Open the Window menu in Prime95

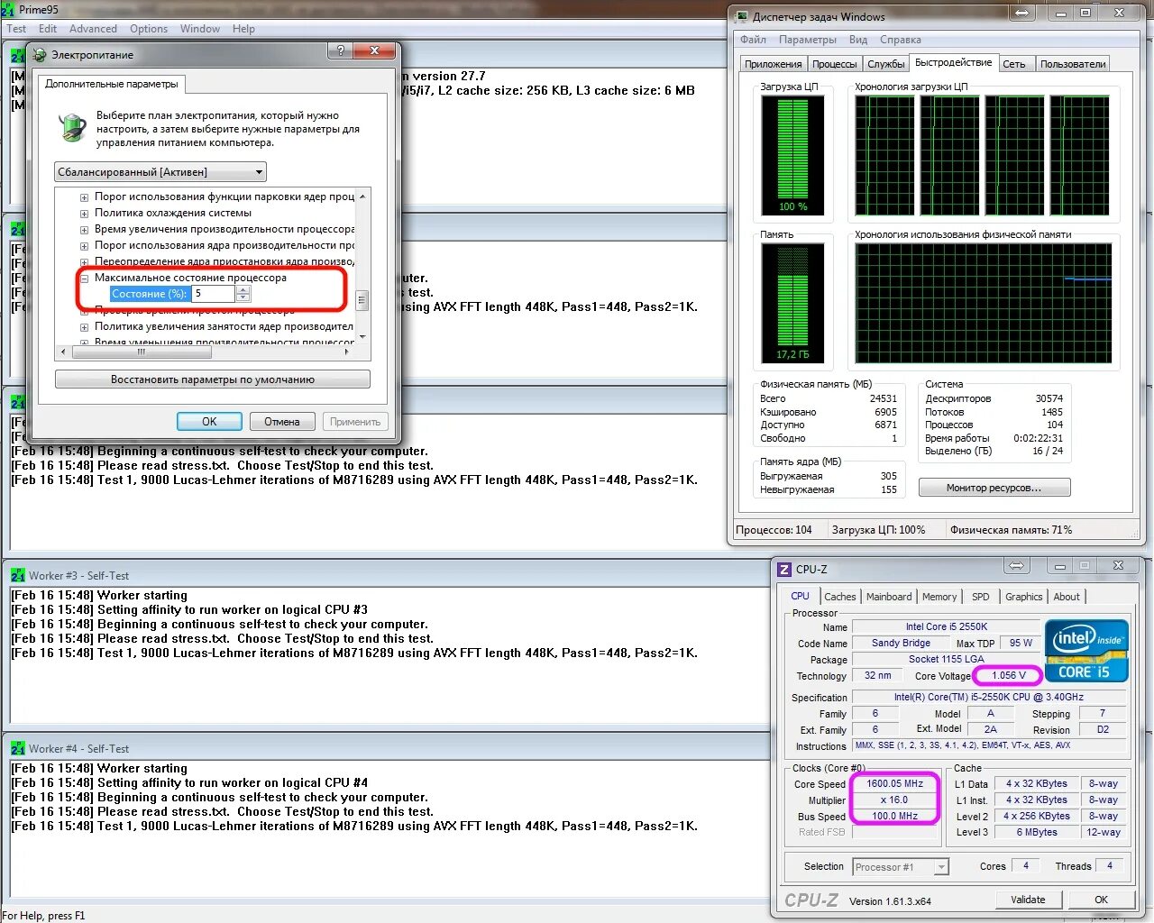click(200, 29)
